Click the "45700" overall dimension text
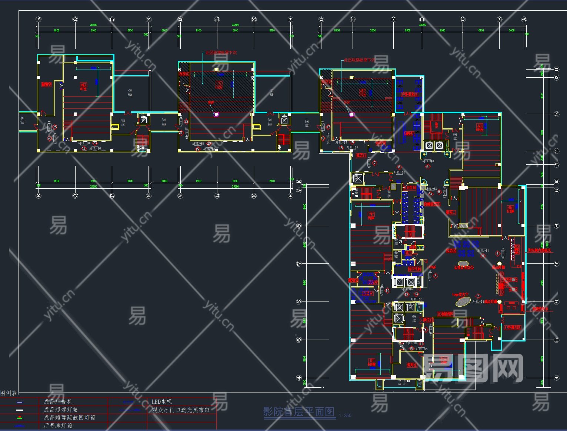567x431 pixels. 422,25
